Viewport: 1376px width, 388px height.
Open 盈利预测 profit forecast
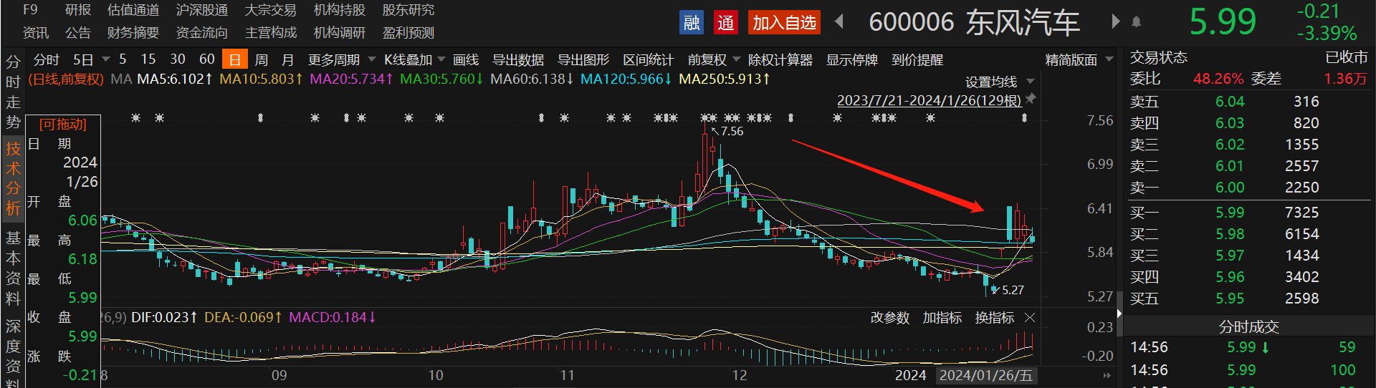[x=408, y=33]
